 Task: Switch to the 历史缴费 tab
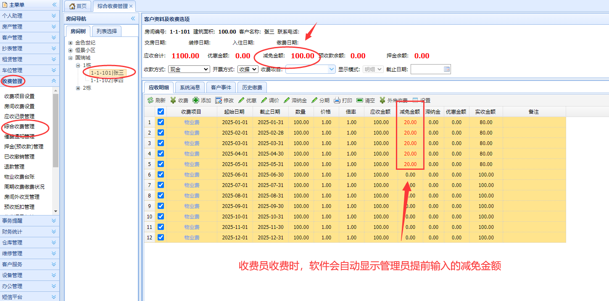click(252, 88)
